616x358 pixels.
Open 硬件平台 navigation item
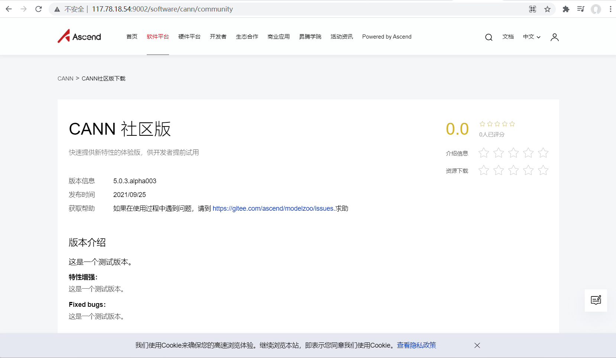(x=189, y=37)
